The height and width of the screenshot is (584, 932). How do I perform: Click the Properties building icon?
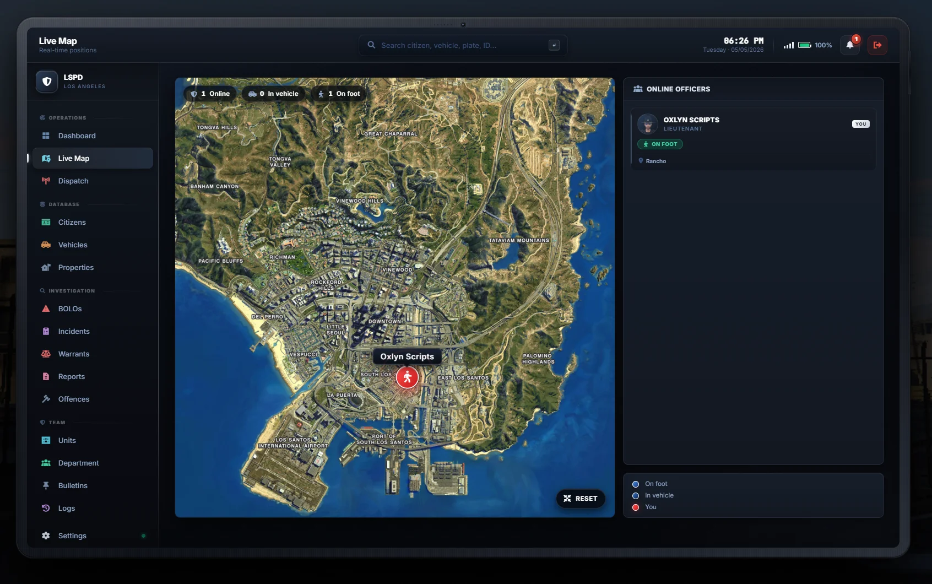[x=46, y=267]
